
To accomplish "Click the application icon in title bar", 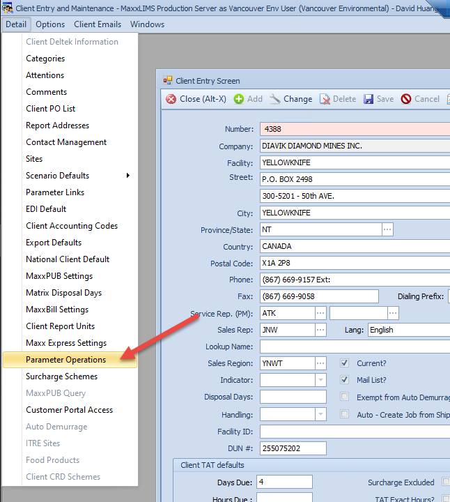I will [8, 8].
